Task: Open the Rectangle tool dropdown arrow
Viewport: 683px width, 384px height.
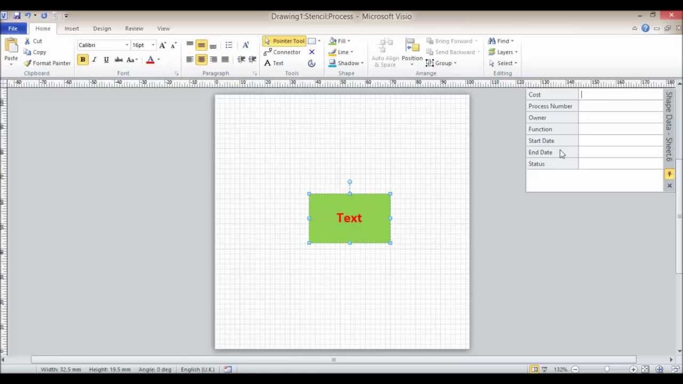Action: pyautogui.click(x=319, y=41)
